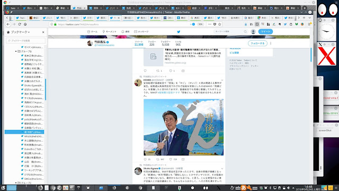
Task: Collapse グループC bookmark folder
Action: click(x=16, y=183)
